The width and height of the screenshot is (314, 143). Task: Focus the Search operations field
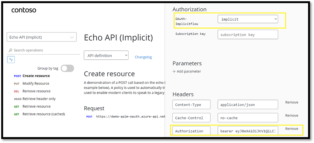44,50
